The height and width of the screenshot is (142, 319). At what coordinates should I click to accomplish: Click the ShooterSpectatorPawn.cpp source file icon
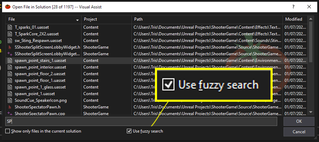(x=10, y=114)
